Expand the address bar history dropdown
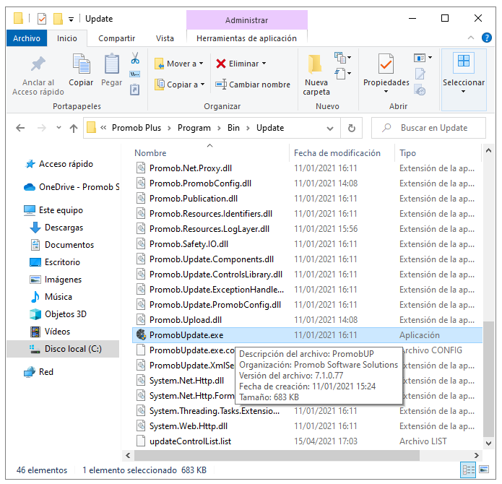This screenshot has height=484, width=502. [x=330, y=129]
